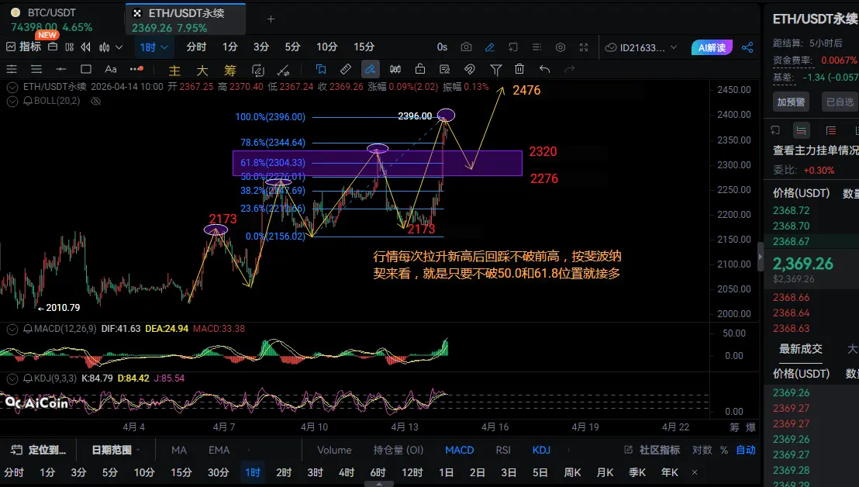The height and width of the screenshot is (487, 859).
Task: Click 定位到 locate button
Action: point(38,450)
